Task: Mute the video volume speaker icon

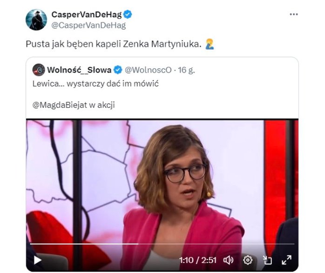Action: pyautogui.click(x=229, y=260)
